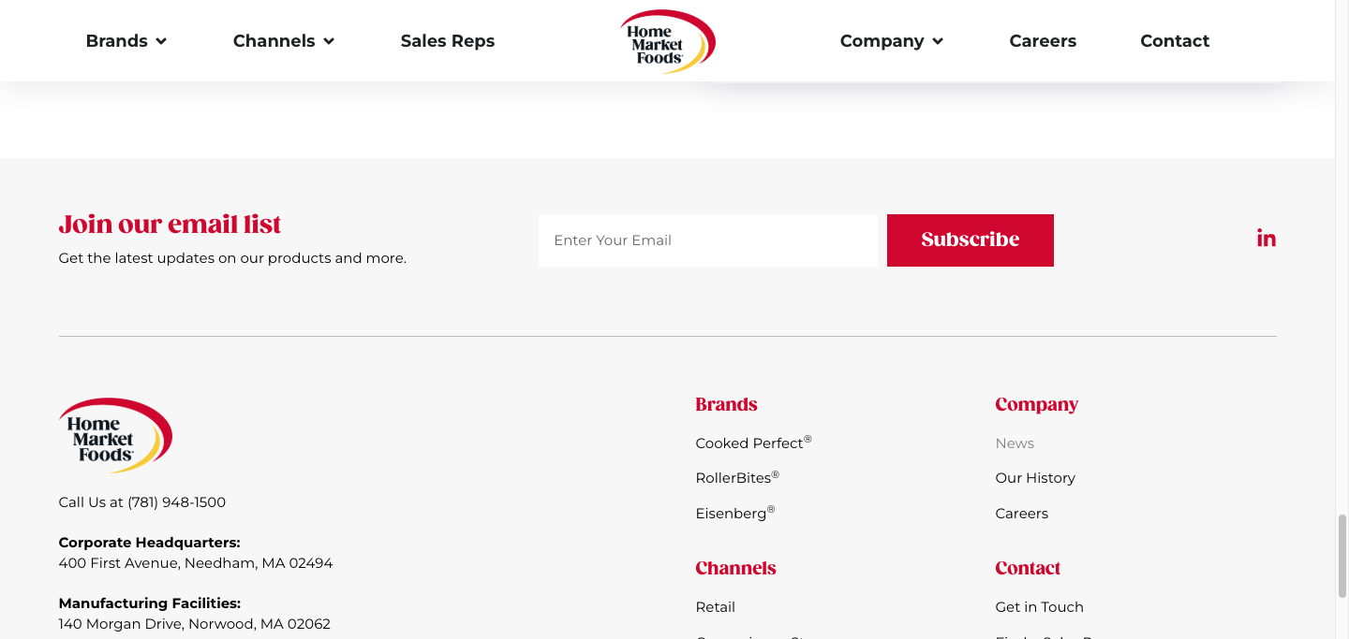
Task: Click the Home Market Foods header logo
Action: click(x=667, y=41)
